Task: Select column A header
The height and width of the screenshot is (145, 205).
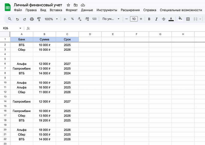Action: 22,34
